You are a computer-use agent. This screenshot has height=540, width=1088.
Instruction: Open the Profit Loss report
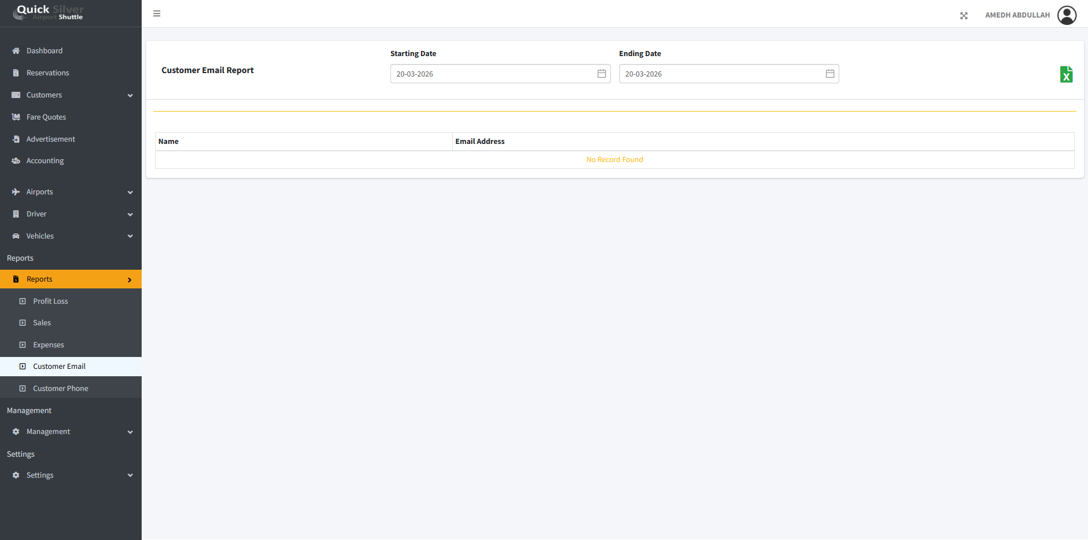coord(50,301)
